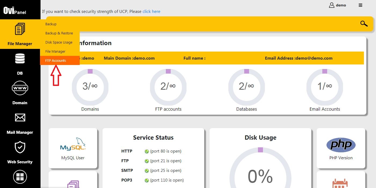Follow the 'click here' security link

[151, 12]
